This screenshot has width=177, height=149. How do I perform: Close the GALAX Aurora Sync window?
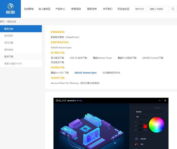[x=165, y=100]
